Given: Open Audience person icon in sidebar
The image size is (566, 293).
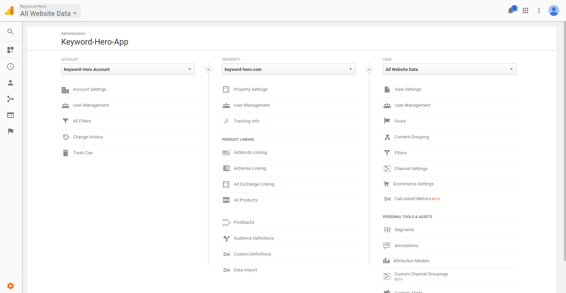Looking at the screenshot, I should click(x=10, y=83).
